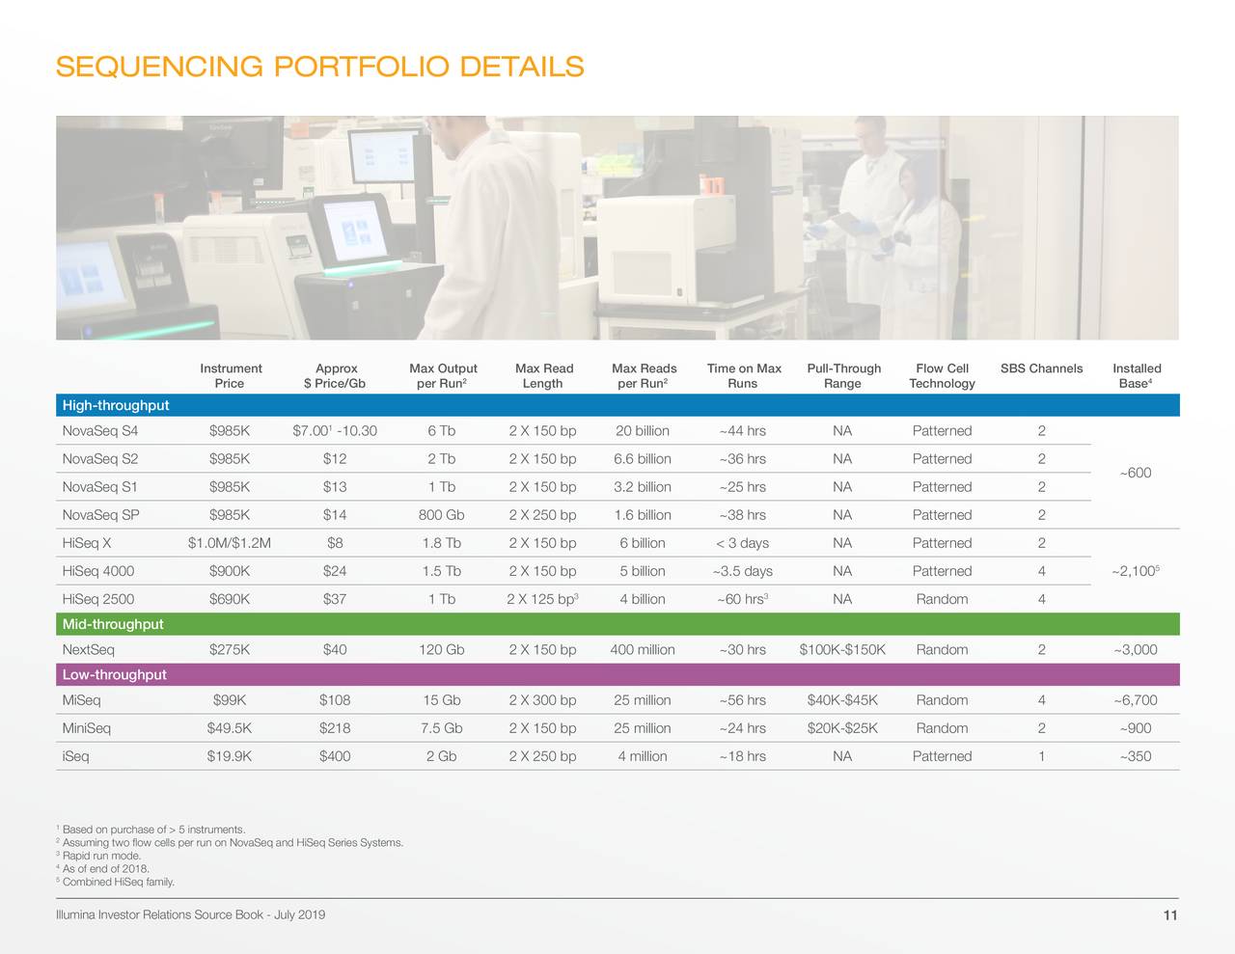The width and height of the screenshot is (1235, 954).
Task: Click the ~6,700 installed base value
Action: point(1135,700)
